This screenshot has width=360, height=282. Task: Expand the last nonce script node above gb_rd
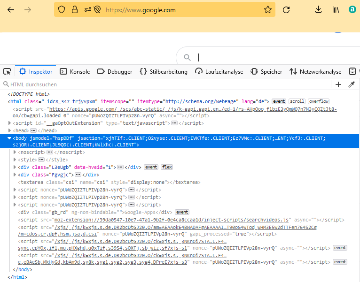click(15, 205)
